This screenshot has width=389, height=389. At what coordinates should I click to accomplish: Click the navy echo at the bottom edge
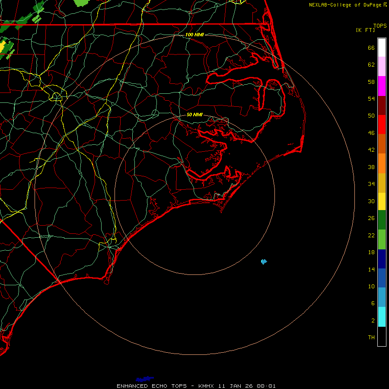point(144,379)
